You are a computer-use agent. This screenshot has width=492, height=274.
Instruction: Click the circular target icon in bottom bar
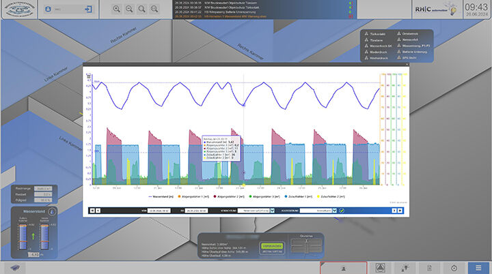coord(454,268)
